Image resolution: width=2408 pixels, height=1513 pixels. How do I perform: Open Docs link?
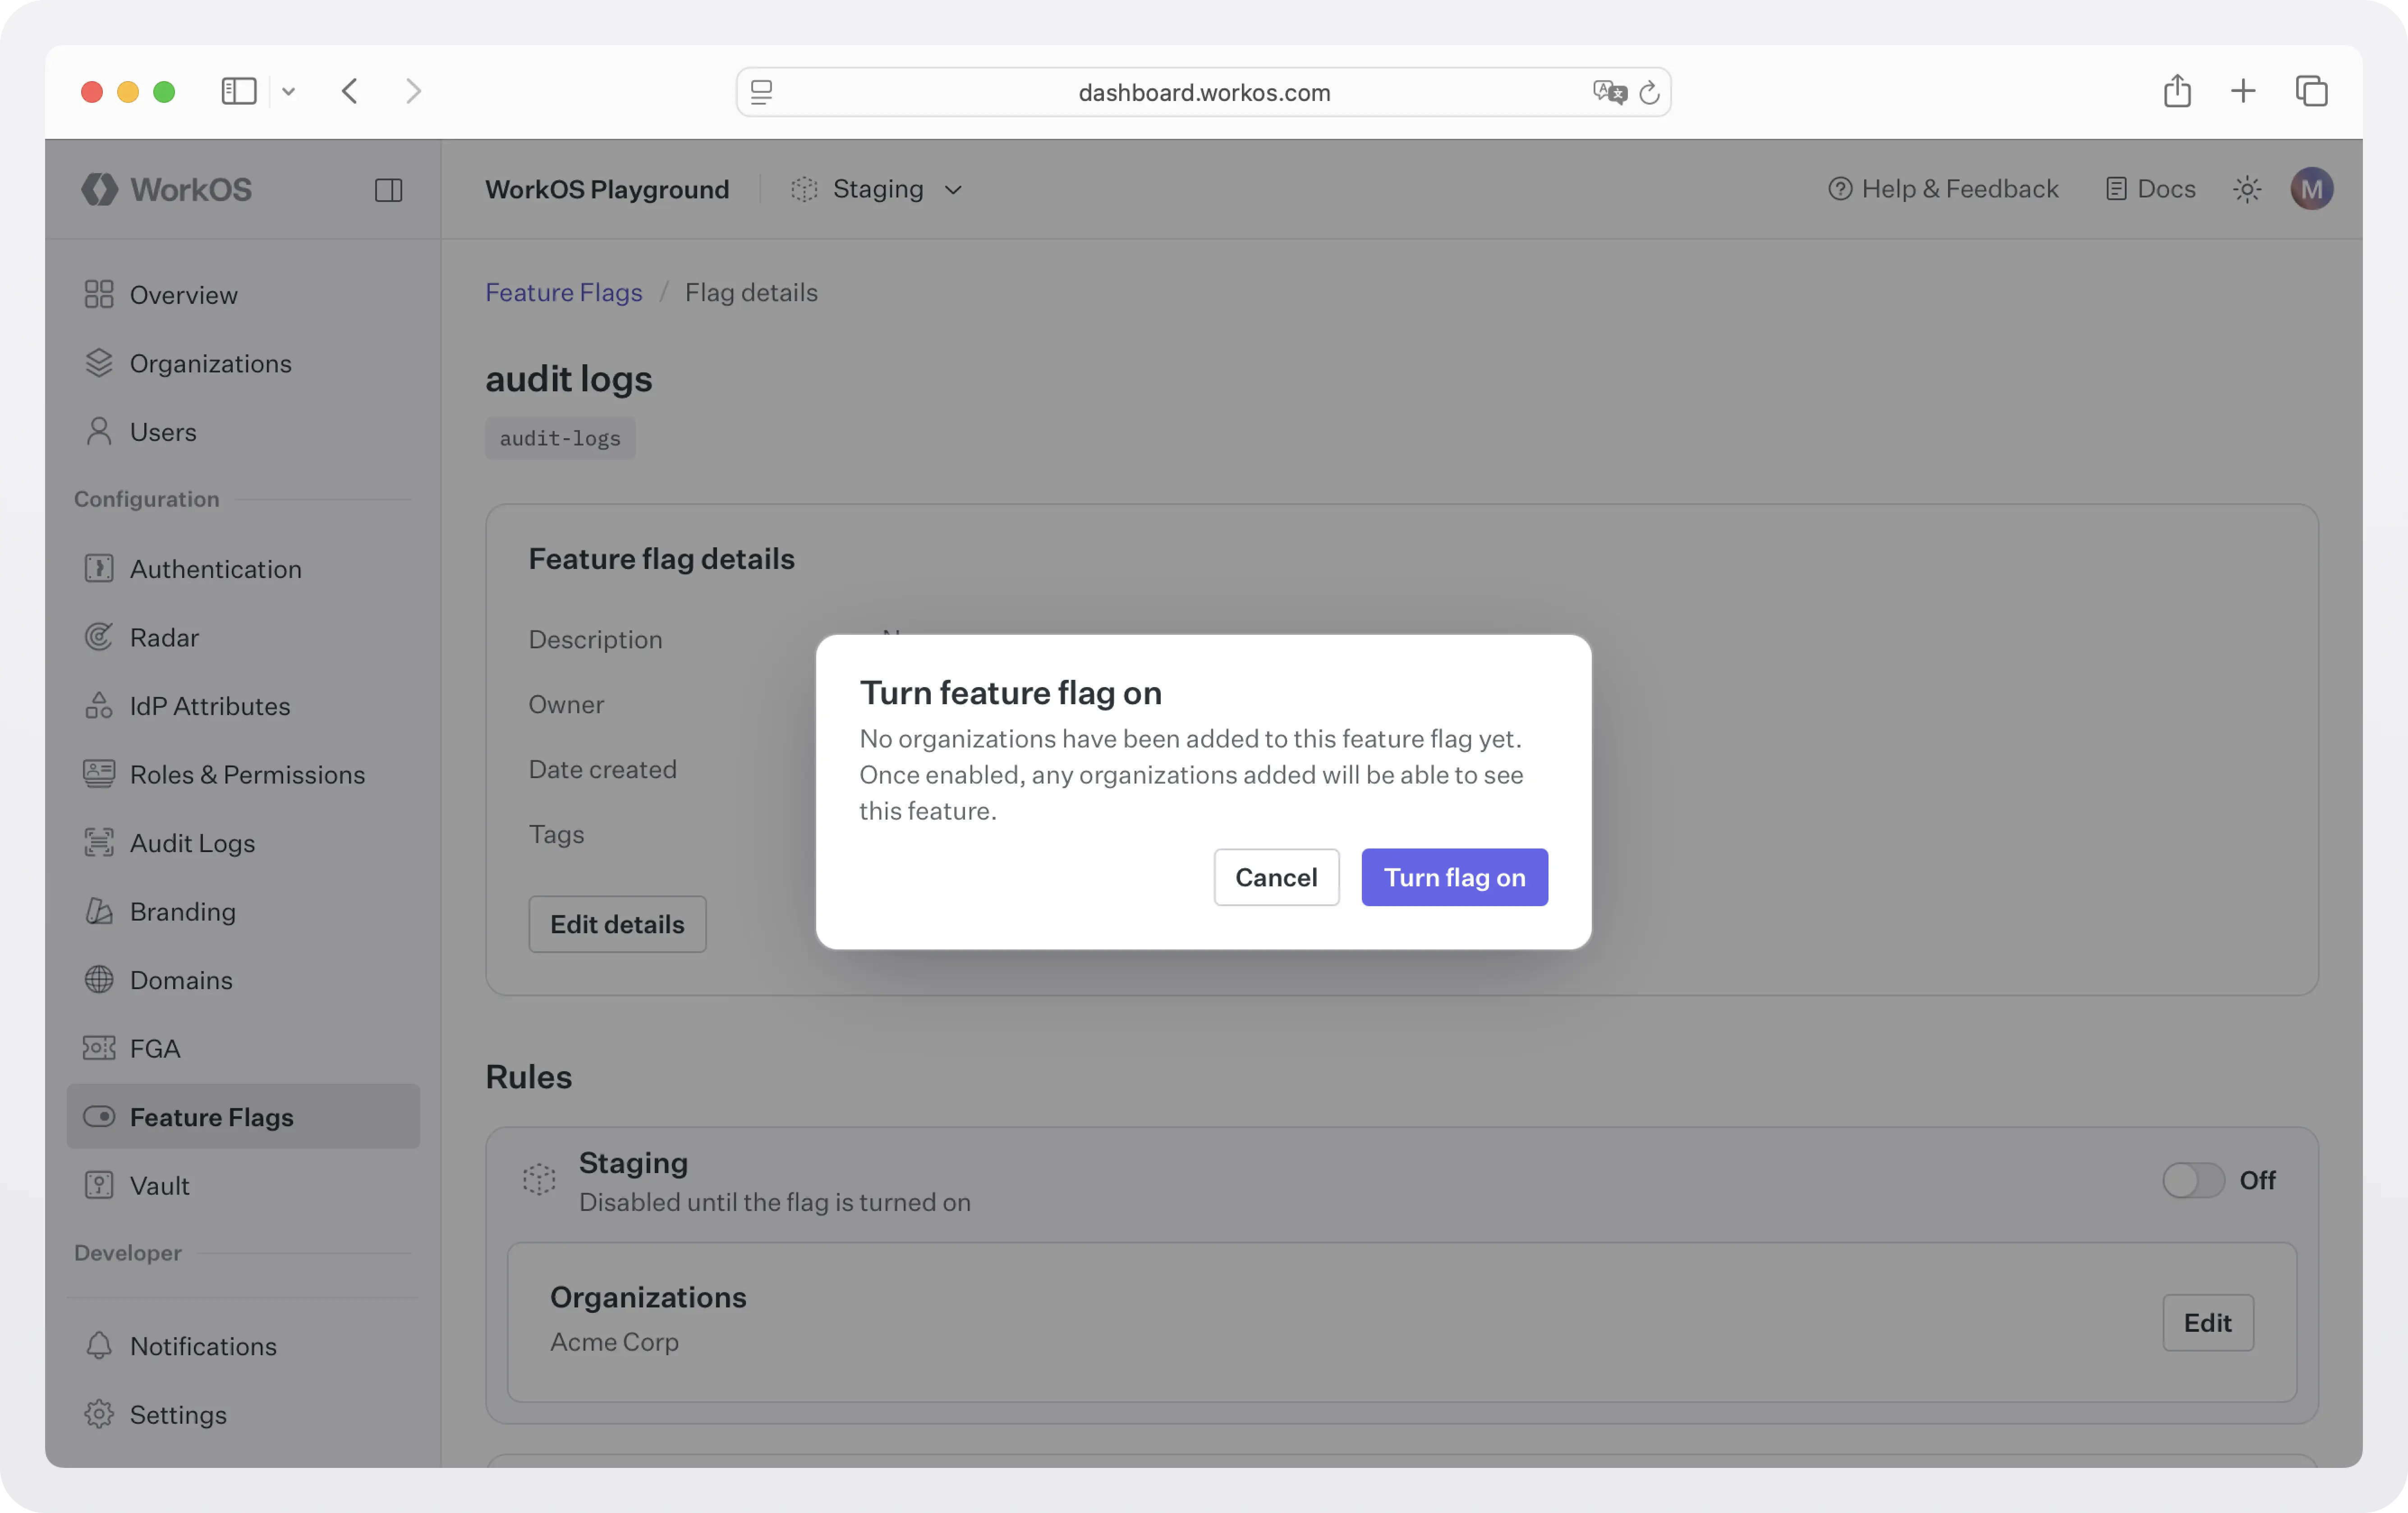click(2150, 189)
